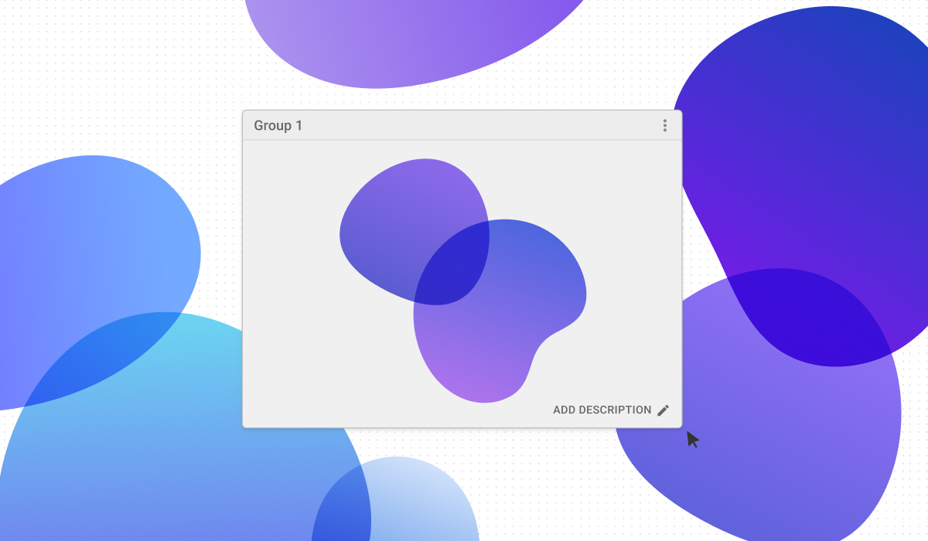Screen dimensions: 928x541
Task: Select the violet blob at canvas bottom-right
Action: click(x=735, y=448)
